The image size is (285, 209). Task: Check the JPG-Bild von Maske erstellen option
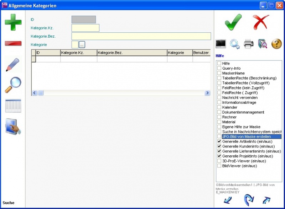tap(219, 136)
